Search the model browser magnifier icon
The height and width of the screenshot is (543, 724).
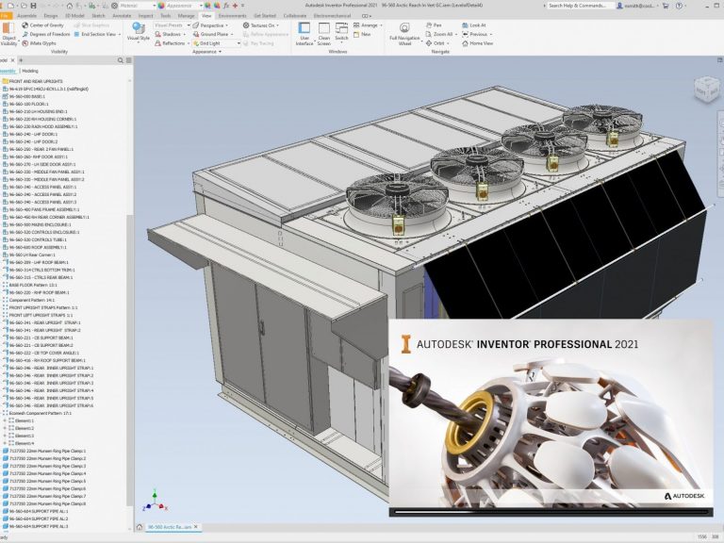[x=121, y=60]
